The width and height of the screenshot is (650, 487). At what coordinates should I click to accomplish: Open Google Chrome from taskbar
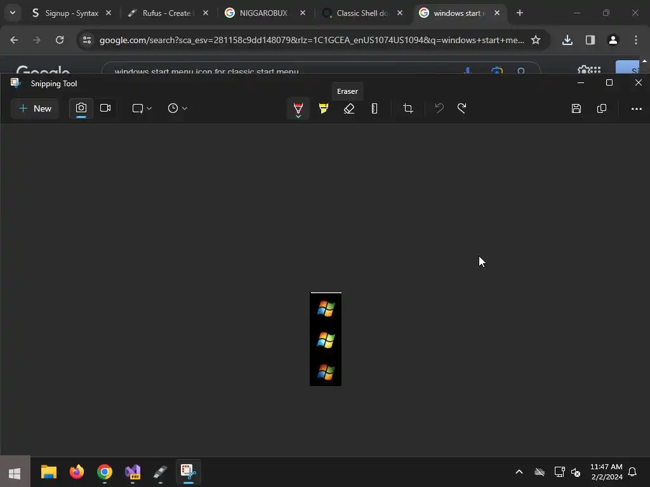[105, 472]
